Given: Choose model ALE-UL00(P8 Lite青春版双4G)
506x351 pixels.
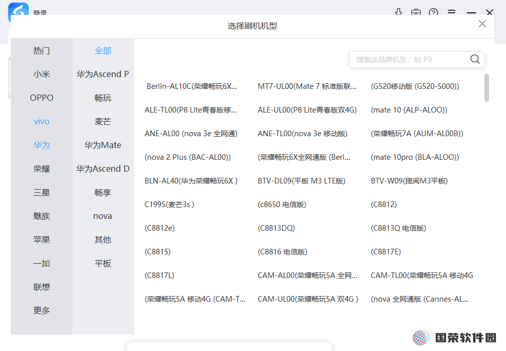Looking at the screenshot, I should coord(307,110).
